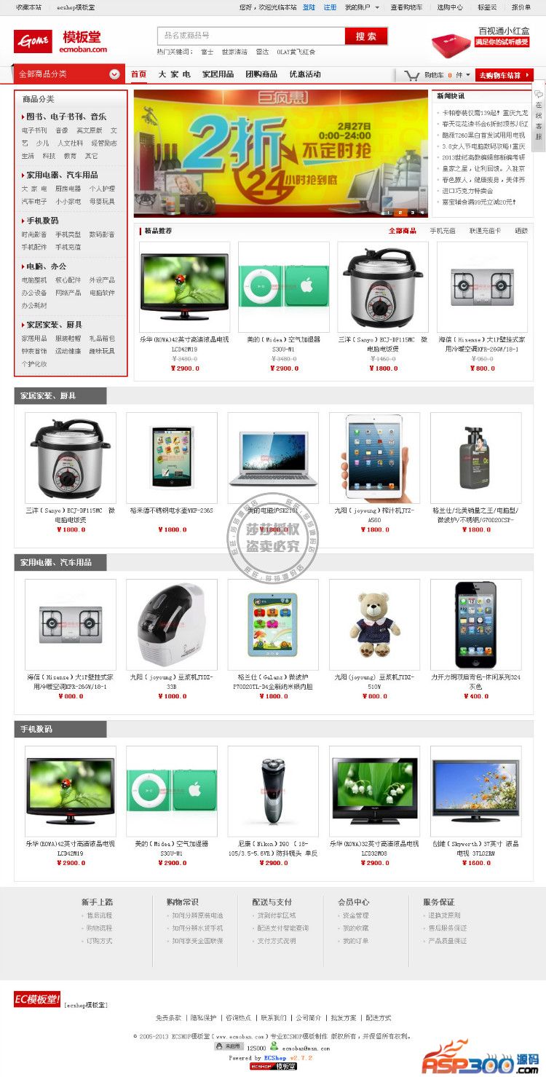Expand the 全部商品分类 category dropdown
Viewport: 546px width, 1077px height.
coord(115,74)
